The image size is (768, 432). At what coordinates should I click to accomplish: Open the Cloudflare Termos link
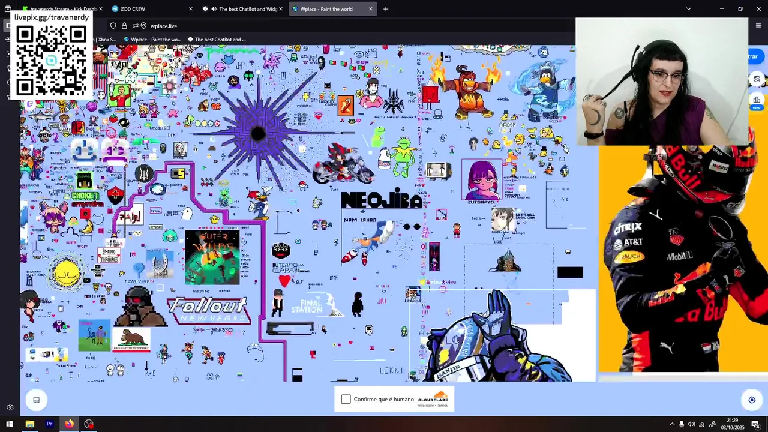click(442, 406)
